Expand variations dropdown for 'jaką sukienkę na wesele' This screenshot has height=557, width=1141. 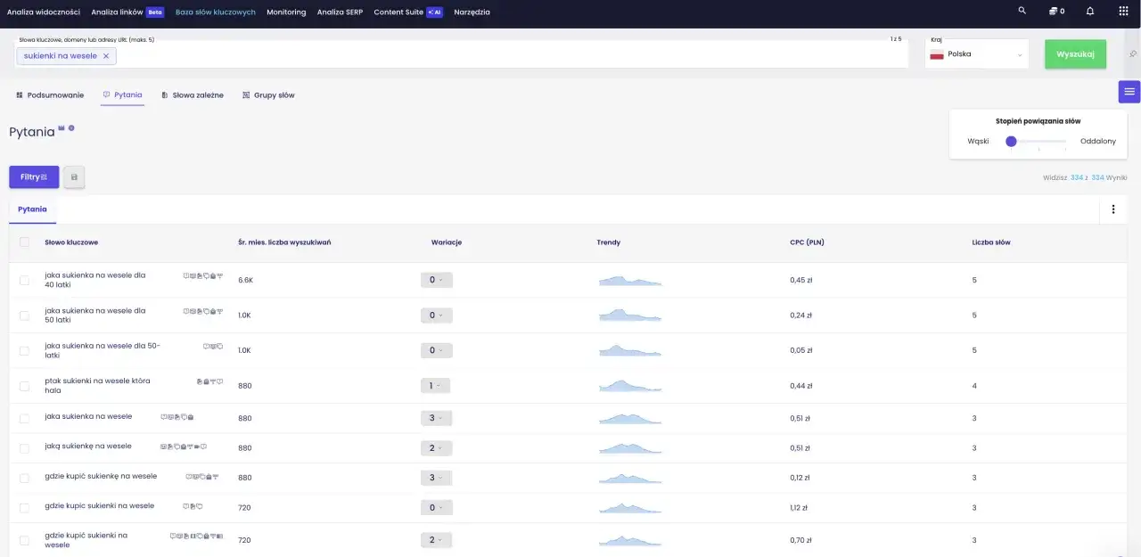point(436,447)
